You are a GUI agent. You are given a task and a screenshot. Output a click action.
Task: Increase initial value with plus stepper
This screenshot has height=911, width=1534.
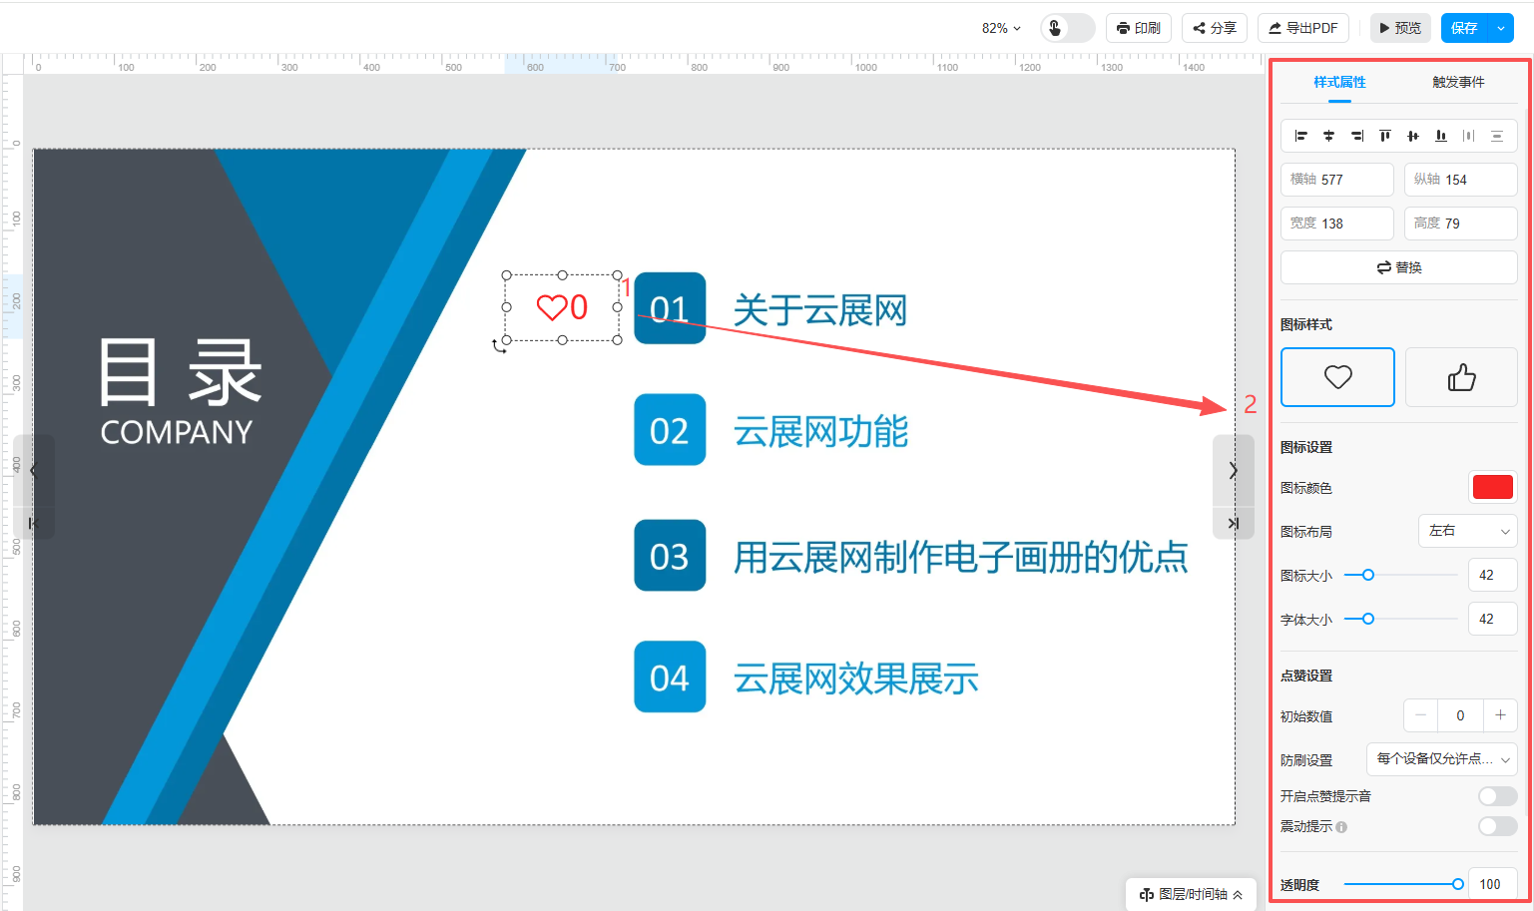click(x=1500, y=715)
